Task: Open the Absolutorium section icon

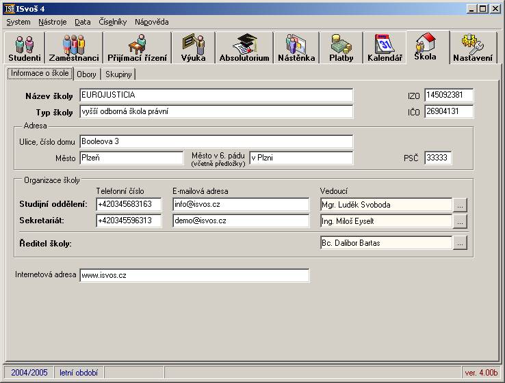Action: [x=244, y=48]
